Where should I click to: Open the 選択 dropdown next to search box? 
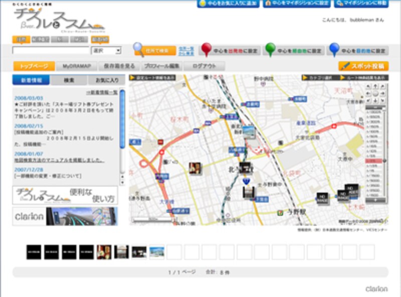coord(106,50)
